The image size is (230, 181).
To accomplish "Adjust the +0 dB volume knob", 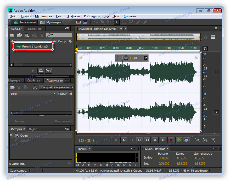I will click(x=126, y=58).
